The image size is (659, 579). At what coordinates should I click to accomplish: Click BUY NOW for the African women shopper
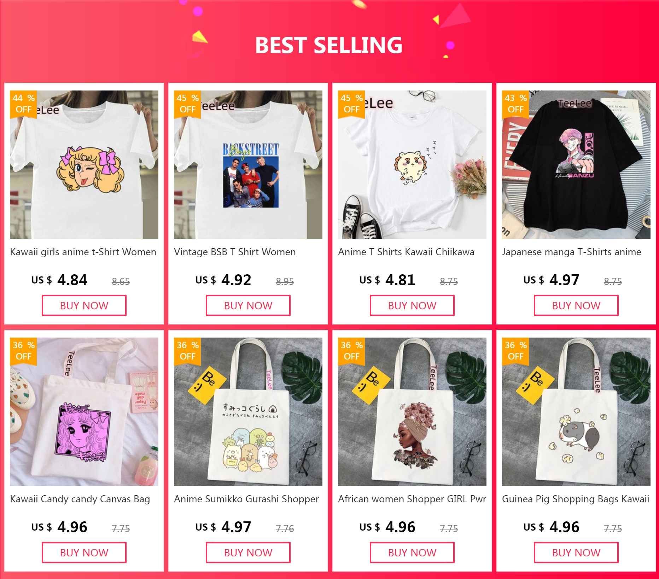tap(412, 552)
